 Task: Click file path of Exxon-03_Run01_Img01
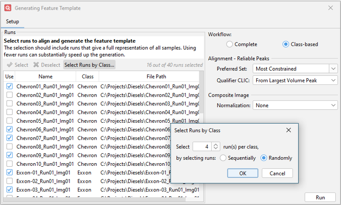coord(150,190)
